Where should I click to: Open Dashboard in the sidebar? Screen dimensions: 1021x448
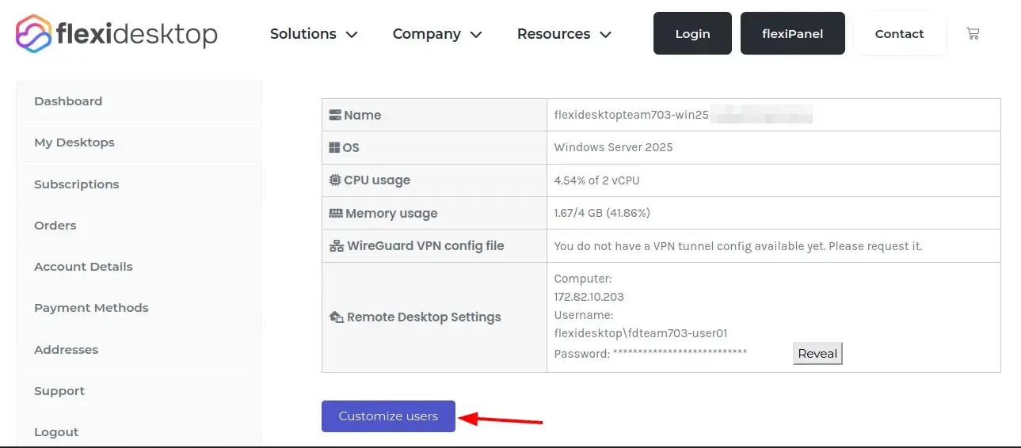[x=139, y=101]
